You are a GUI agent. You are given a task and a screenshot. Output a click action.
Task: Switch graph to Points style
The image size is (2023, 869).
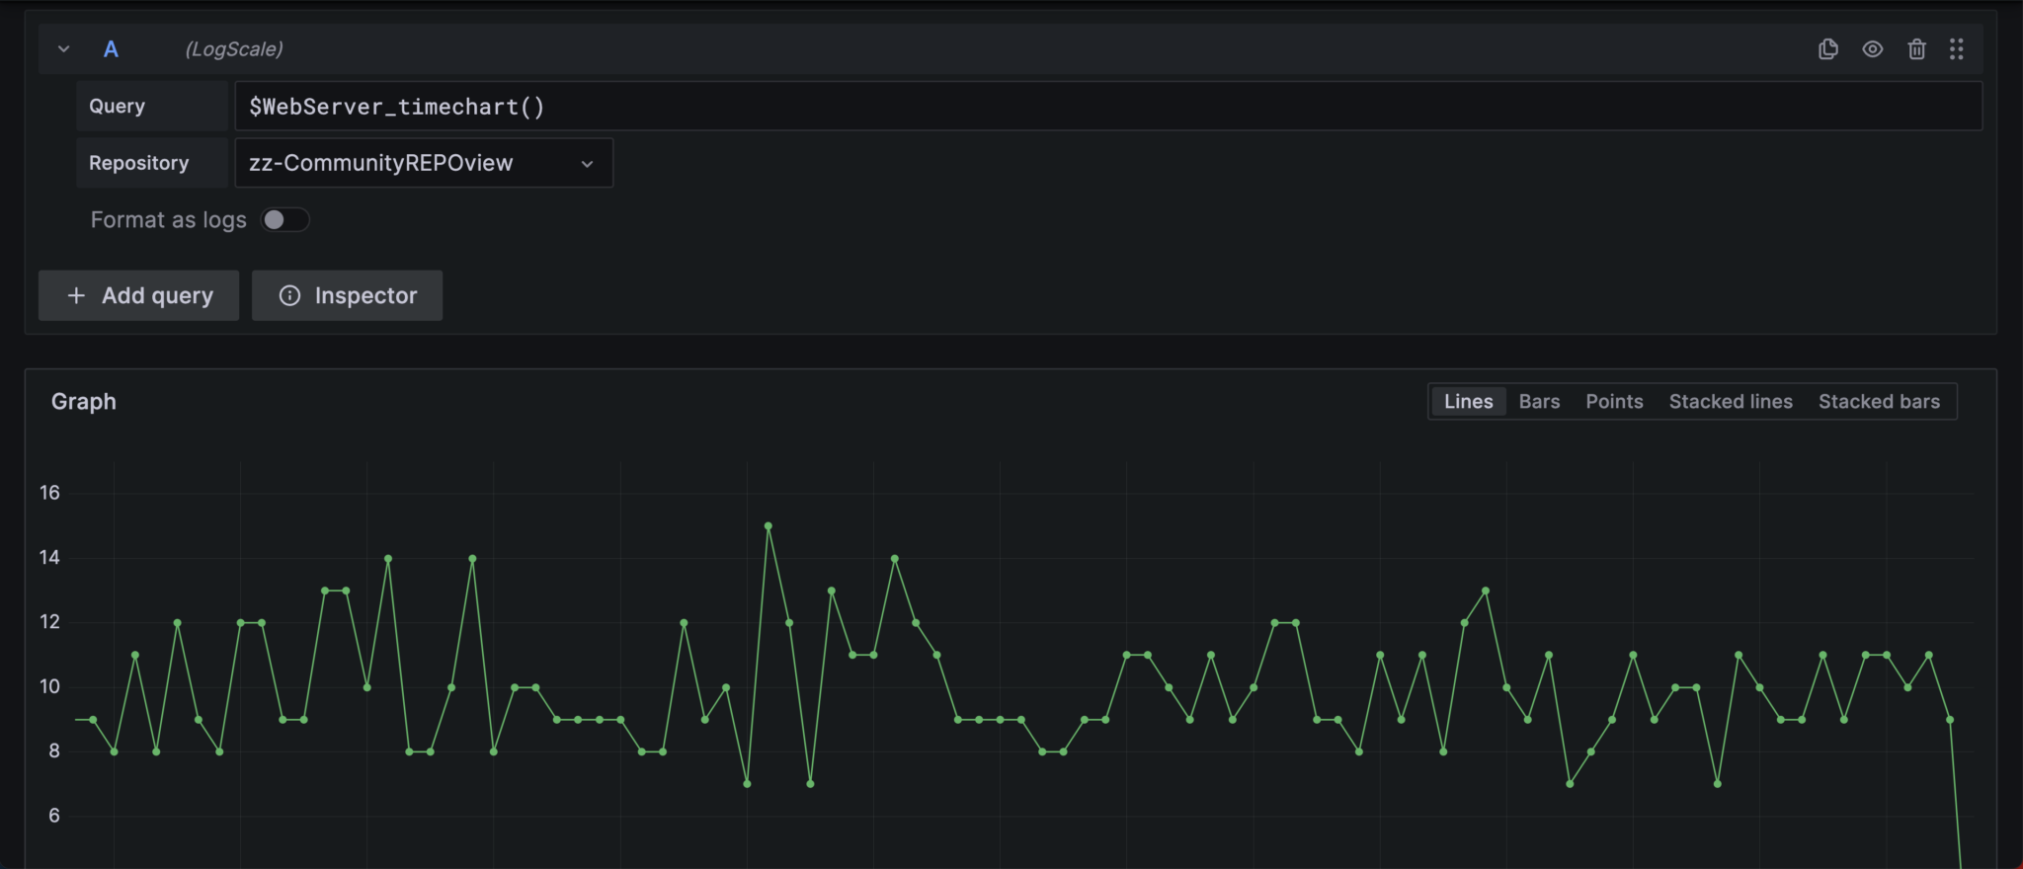1614,402
